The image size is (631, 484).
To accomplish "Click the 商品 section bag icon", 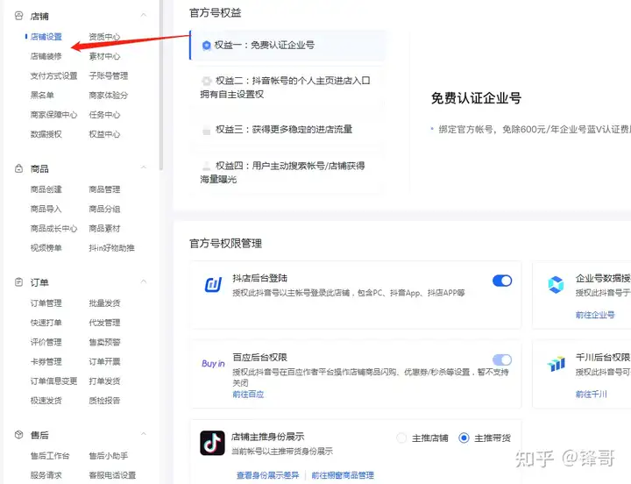I will [x=18, y=168].
